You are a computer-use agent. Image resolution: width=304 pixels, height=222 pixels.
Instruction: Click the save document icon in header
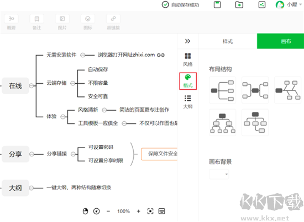click(x=217, y=4)
